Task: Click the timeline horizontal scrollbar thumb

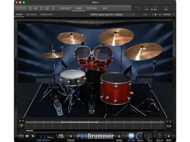Action: (x=30, y=131)
